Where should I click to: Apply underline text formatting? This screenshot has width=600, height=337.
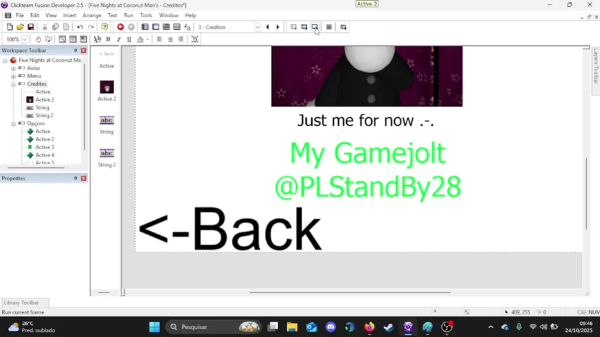129,39
